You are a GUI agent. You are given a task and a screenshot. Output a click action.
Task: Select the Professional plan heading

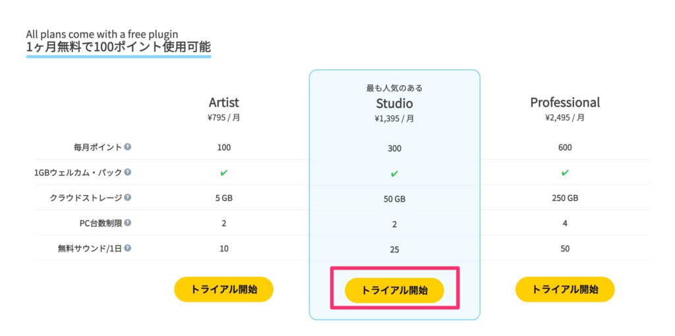click(565, 102)
